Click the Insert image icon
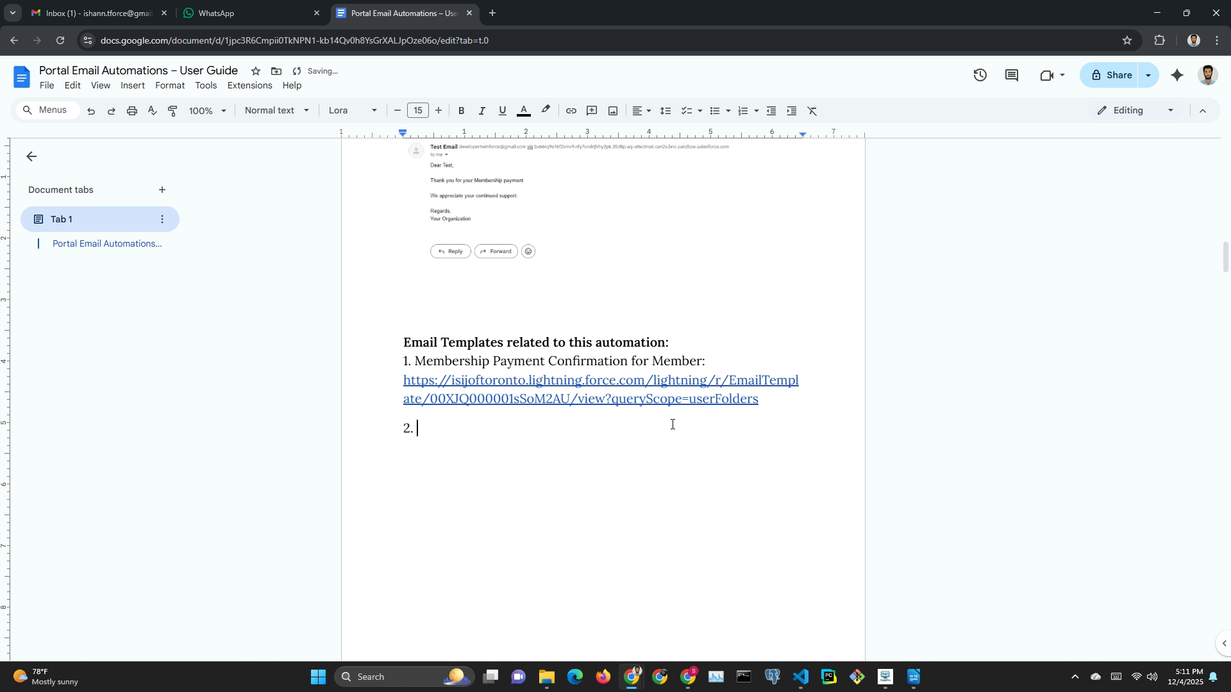The image size is (1231, 692). [613, 111]
